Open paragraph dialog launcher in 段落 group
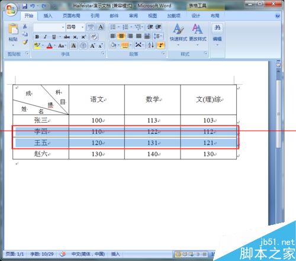The width and height of the screenshot is (296, 261). [163, 53]
